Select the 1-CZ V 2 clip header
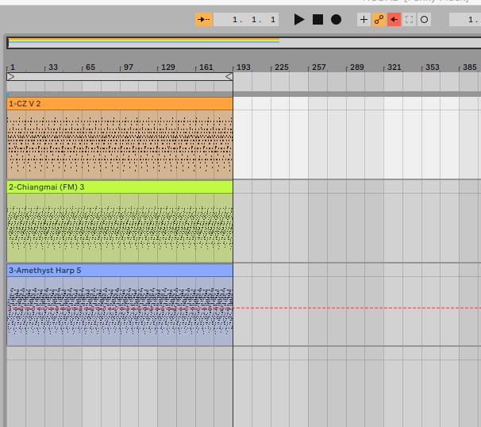 (x=120, y=104)
